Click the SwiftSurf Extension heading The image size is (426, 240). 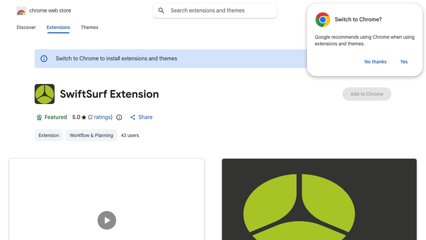point(109,94)
